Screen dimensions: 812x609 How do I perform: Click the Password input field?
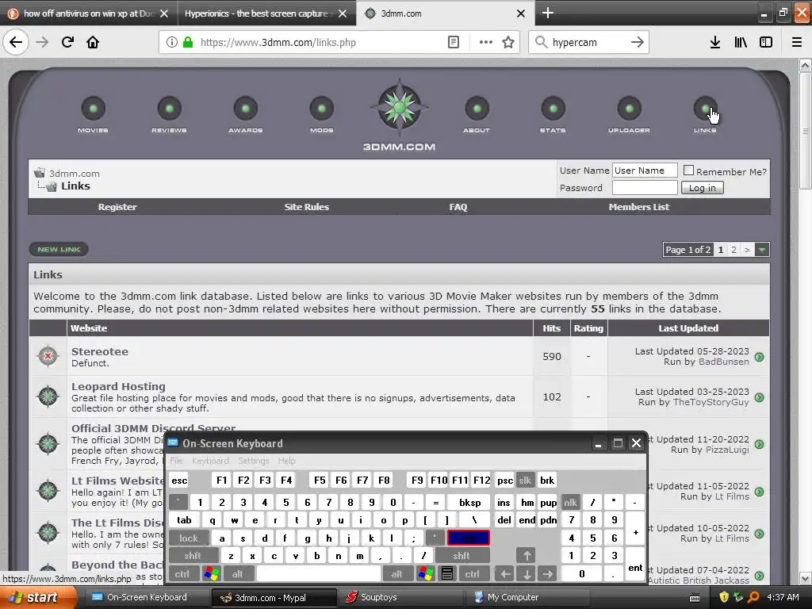[645, 187]
